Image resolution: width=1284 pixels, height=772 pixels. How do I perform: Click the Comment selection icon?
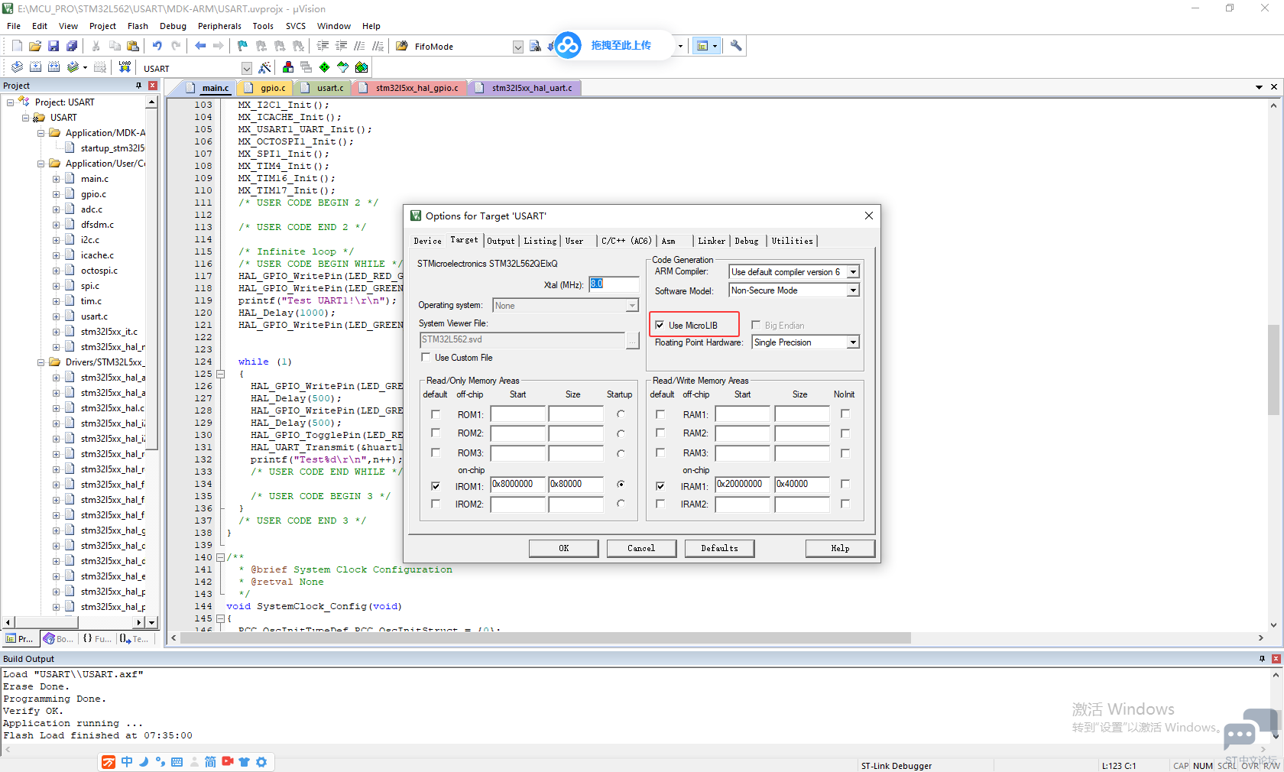click(x=359, y=46)
